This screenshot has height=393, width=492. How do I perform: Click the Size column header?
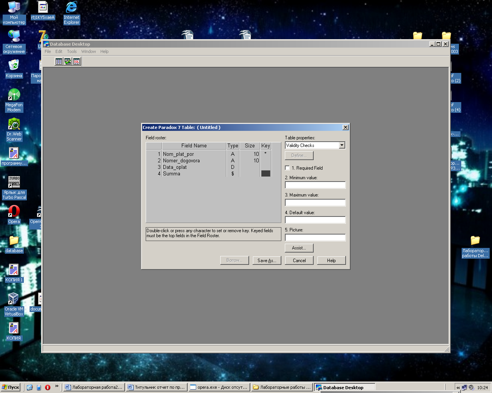250,145
